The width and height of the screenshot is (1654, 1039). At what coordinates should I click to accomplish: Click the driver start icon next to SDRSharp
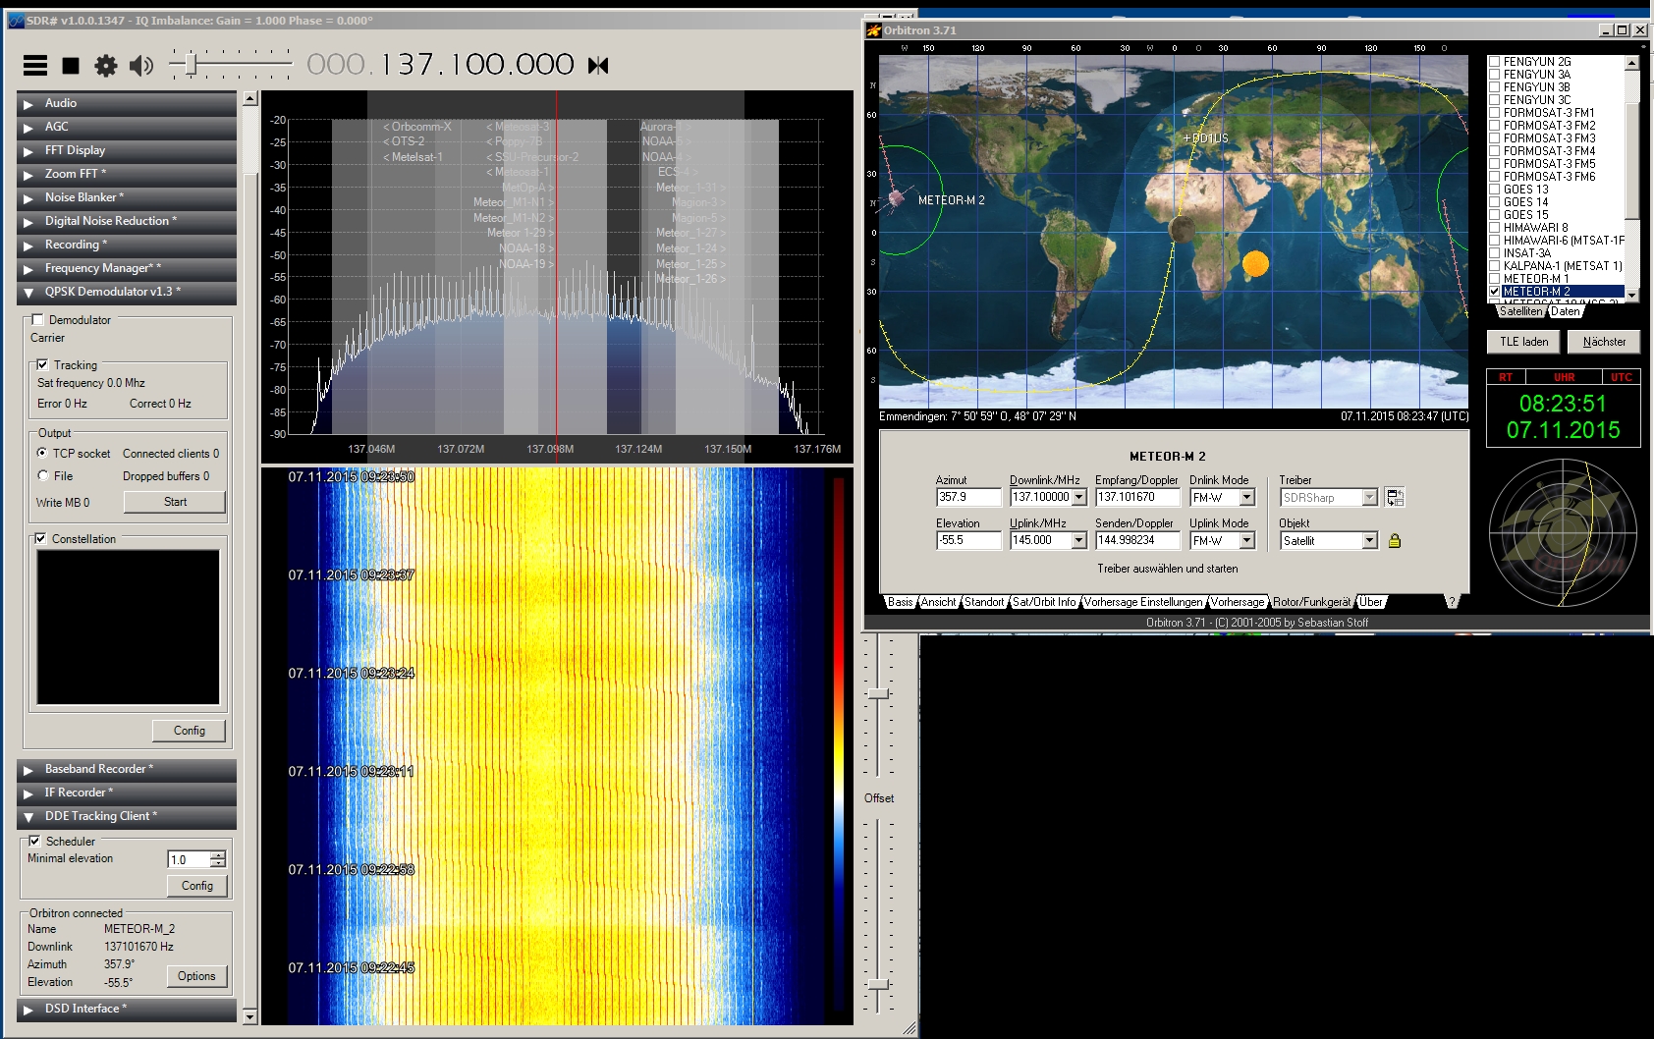[x=1394, y=498]
